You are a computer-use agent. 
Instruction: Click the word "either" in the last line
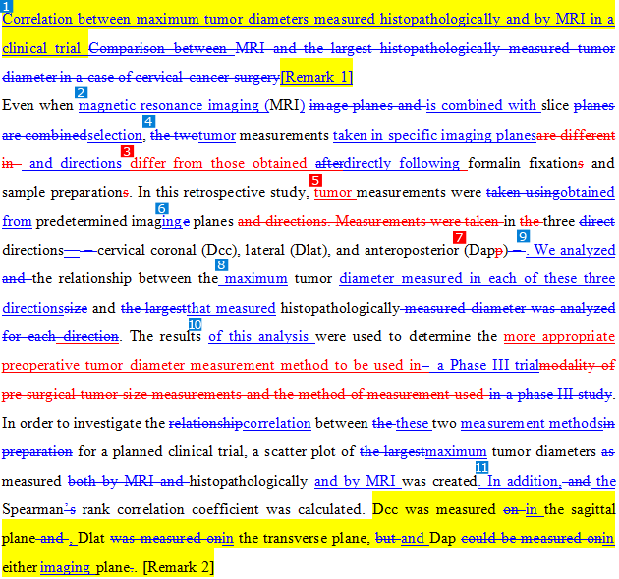(x=20, y=567)
